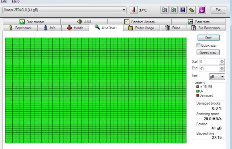Click the thermometer temperature icon
Image resolution: width=232 pixels, height=149 pixels.
point(134,10)
